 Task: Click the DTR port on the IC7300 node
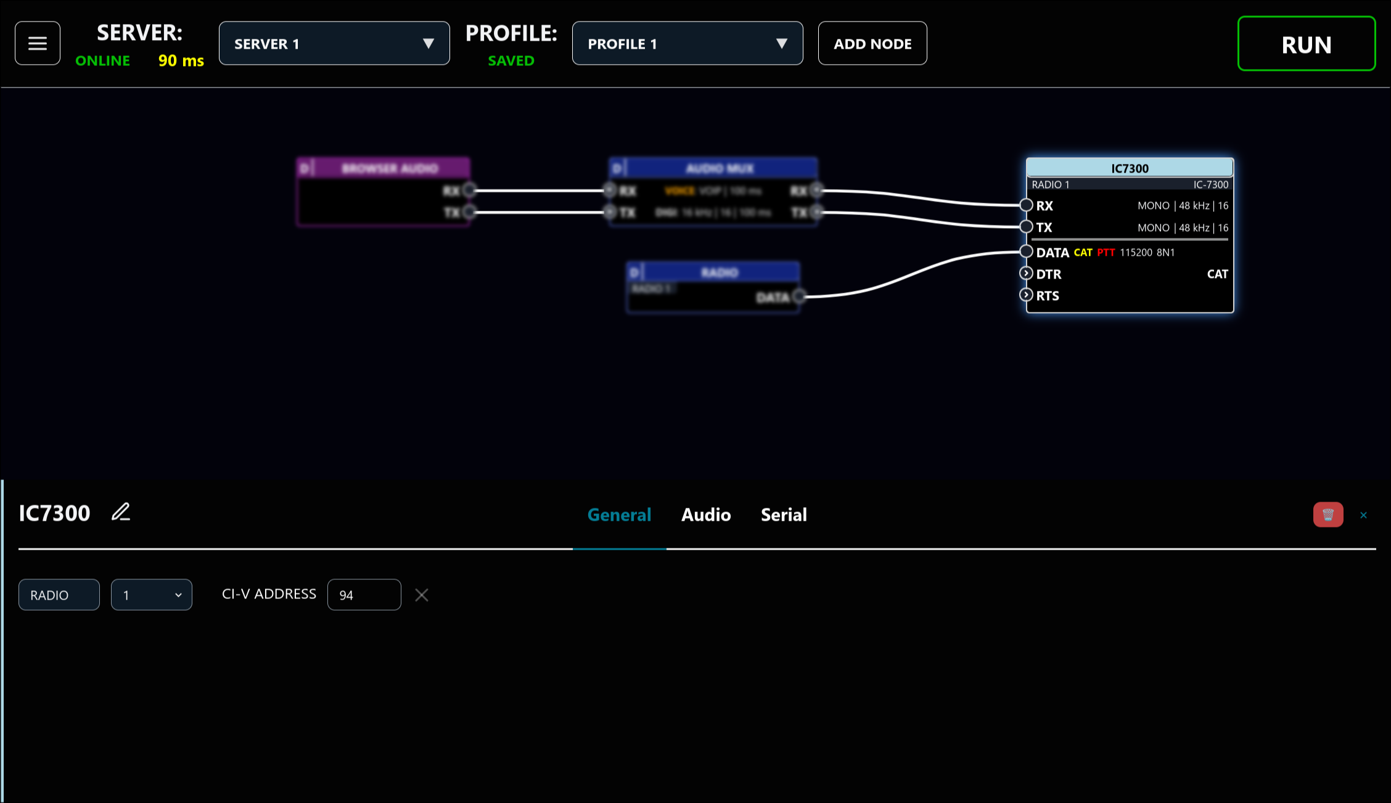coord(1026,274)
